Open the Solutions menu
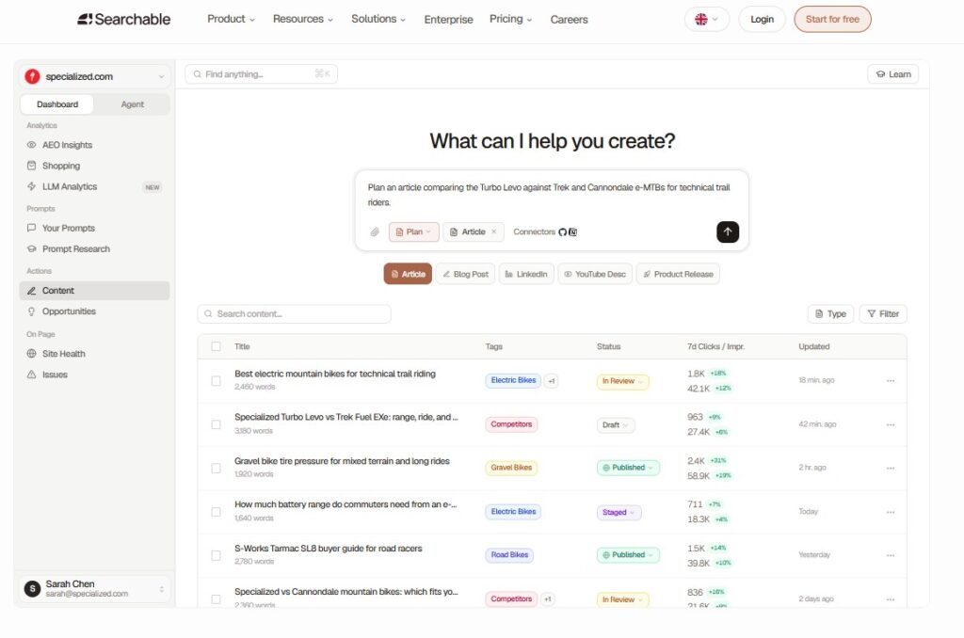 pyautogui.click(x=378, y=19)
